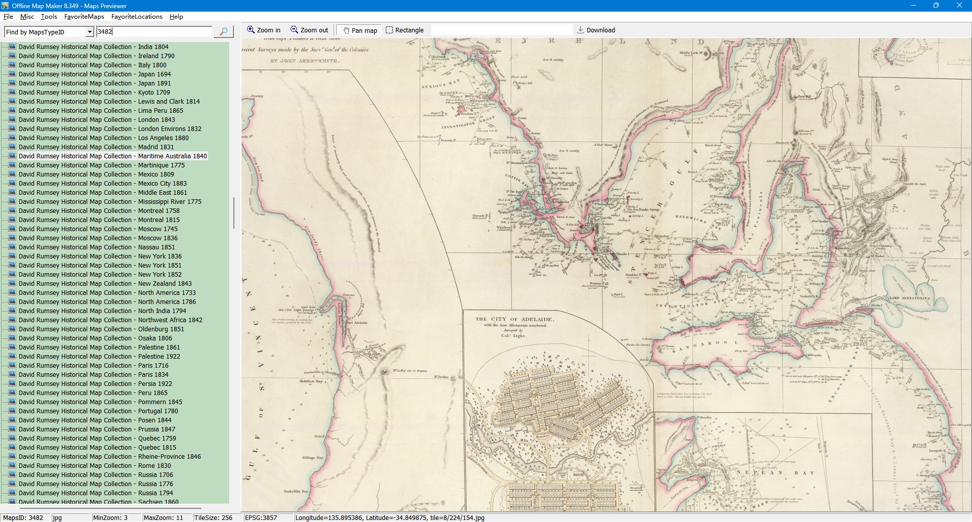Open the FavoriteLocations menu

137,17
